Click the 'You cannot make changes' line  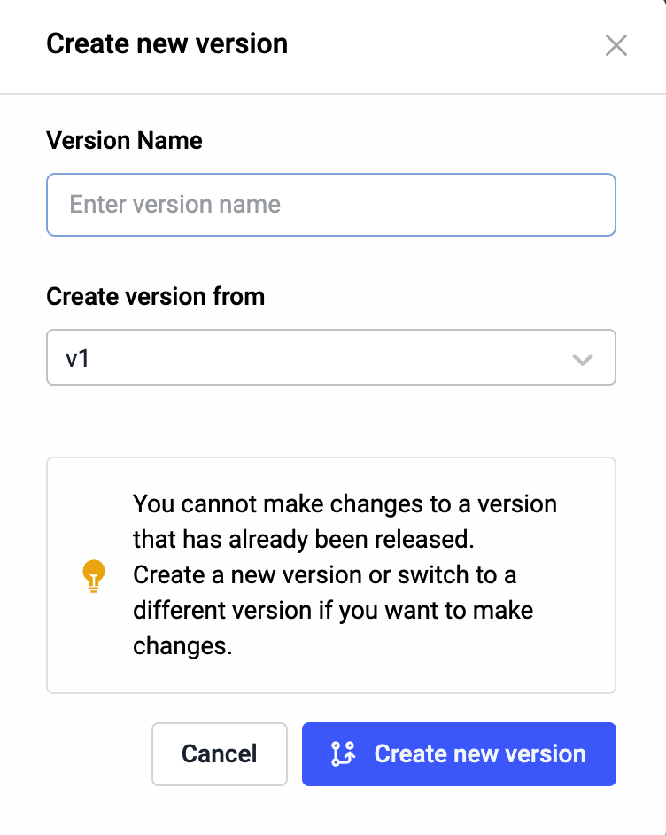(345, 503)
